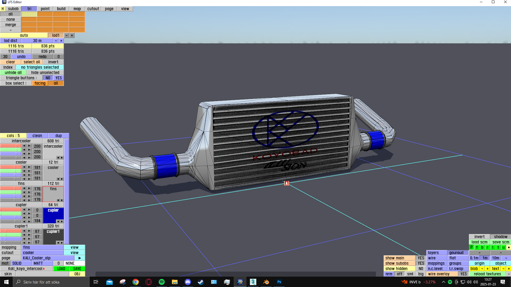Click the H hide-interface button
511x287 pixels.
pyautogui.click(x=3, y=9)
